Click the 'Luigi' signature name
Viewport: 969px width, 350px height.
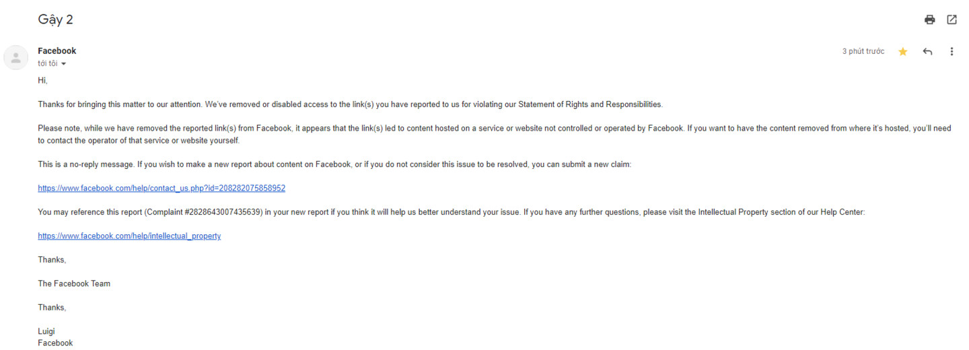46,332
